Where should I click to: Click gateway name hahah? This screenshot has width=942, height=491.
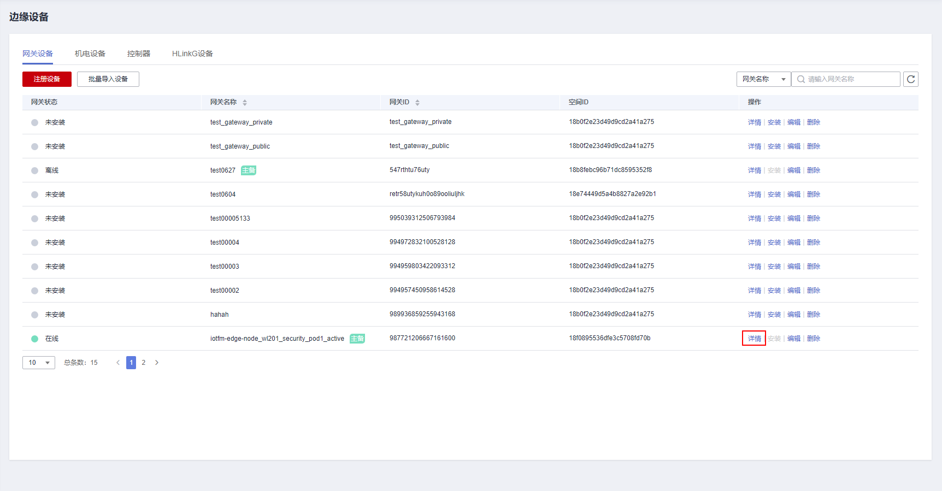pos(220,315)
